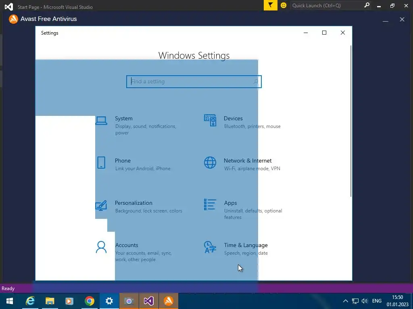The height and width of the screenshot is (309, 413).
Task: Open the Phone settings icon
Action: (x=101, y=163)
